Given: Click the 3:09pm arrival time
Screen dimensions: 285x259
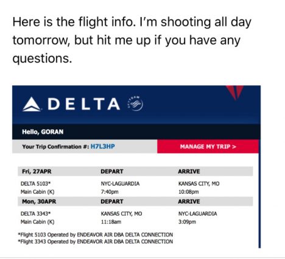Looking at the screenshot, I should (187, 222).
